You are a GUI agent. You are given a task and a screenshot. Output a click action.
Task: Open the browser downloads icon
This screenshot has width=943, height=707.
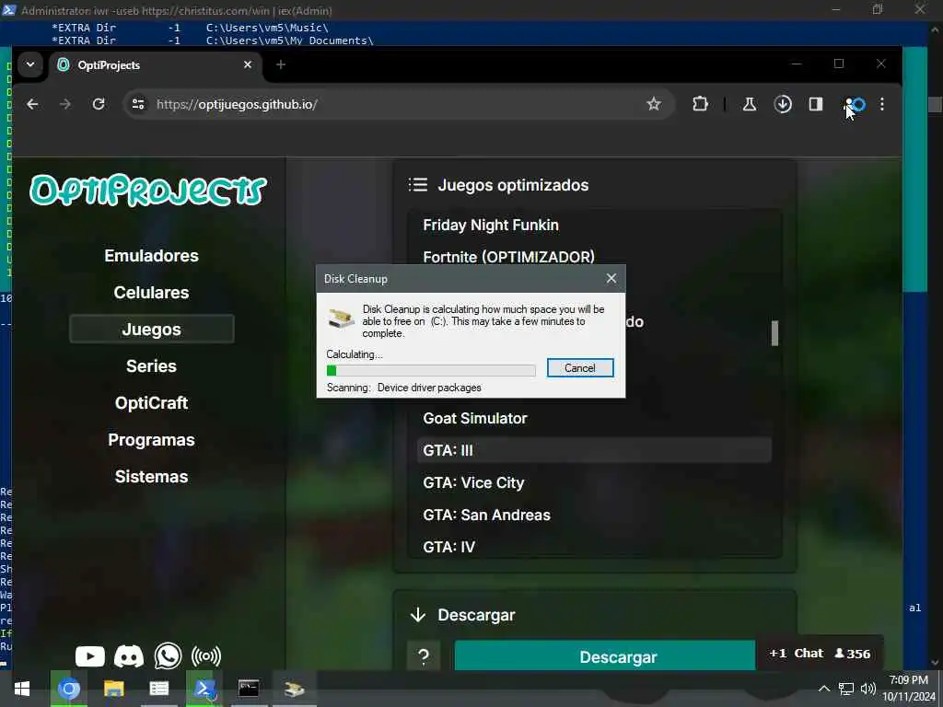pos(783,104)
